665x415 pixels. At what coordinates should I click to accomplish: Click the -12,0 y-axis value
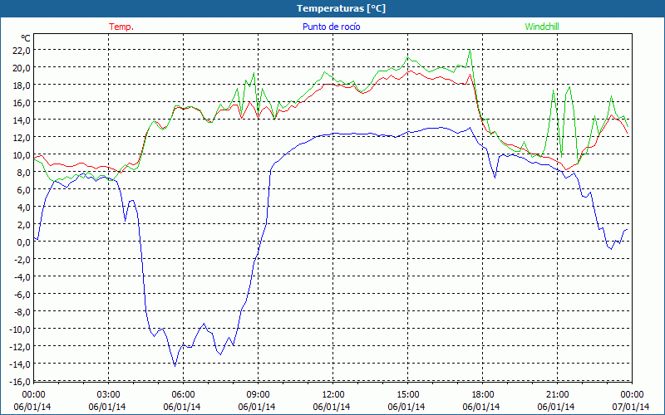point(22,346)
